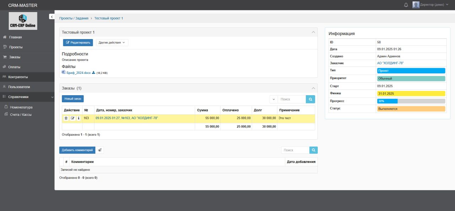Open Счета / Кассы under Справочники

click(21, 114)
